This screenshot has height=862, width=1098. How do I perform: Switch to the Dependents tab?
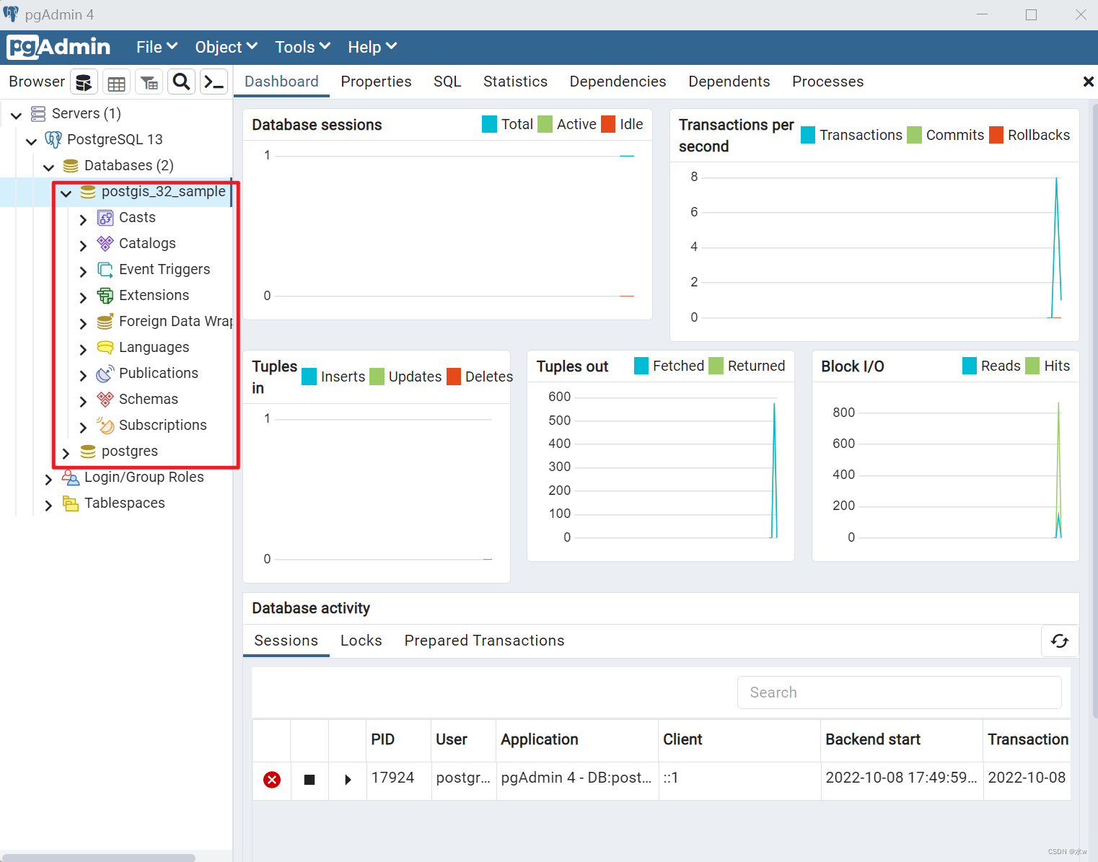point(729,82)
